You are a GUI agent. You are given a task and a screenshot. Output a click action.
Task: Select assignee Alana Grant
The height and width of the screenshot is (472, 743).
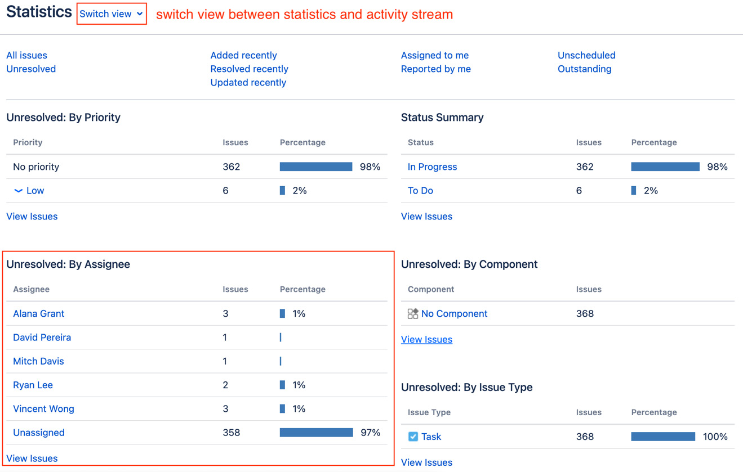(38, 313)
